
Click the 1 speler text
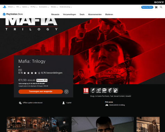point(69,103)
